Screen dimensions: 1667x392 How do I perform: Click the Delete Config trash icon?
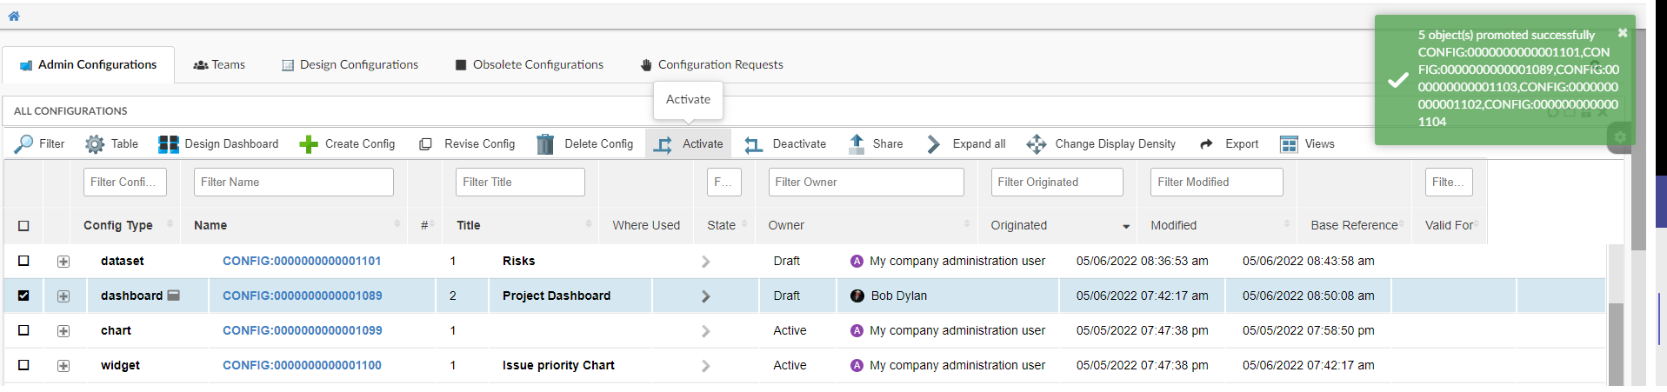pyautogui.click(x=545, y=144)
